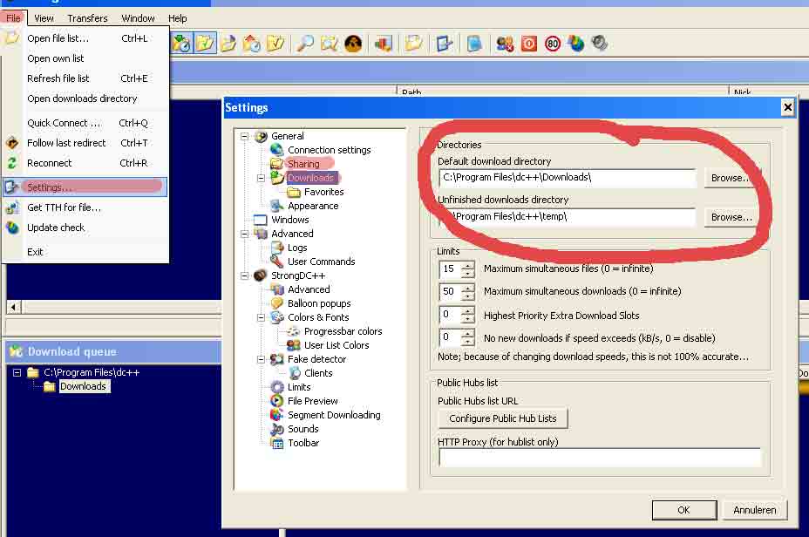Open the Balloon popups settings page
Image resolution: width=809 pixels, height=537 pixels.
point(319,303)
